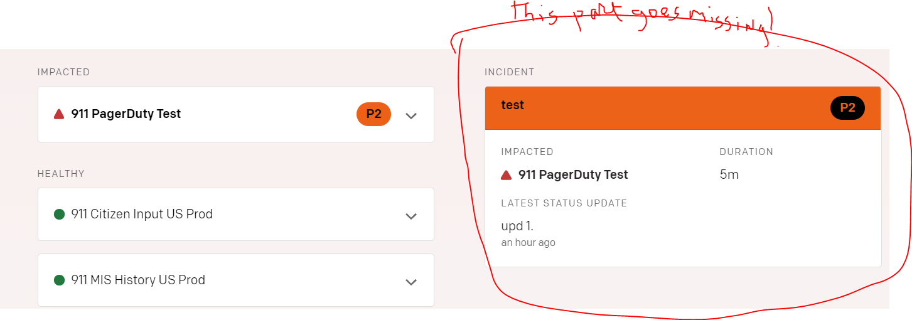
Task: Select the black P2 badge on incident header
Action: 847,108
